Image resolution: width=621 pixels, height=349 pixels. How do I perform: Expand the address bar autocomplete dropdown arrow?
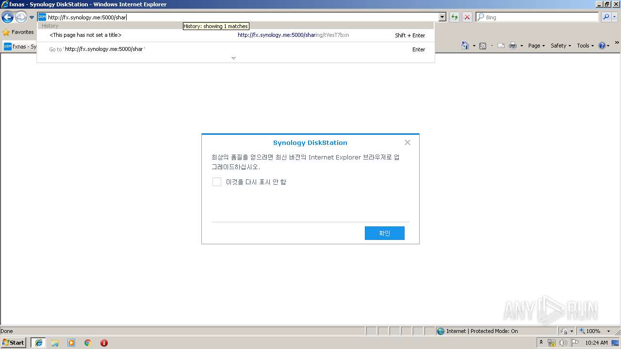pyautogui.click(x=442, y=17)
